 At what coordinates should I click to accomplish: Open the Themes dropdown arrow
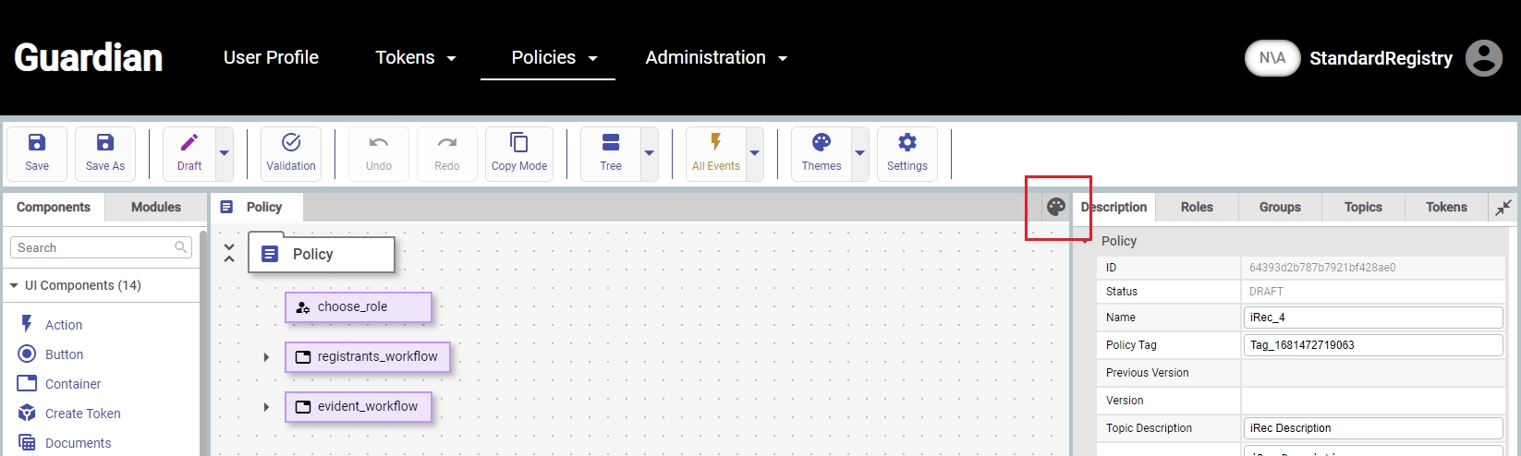[859, 153]
